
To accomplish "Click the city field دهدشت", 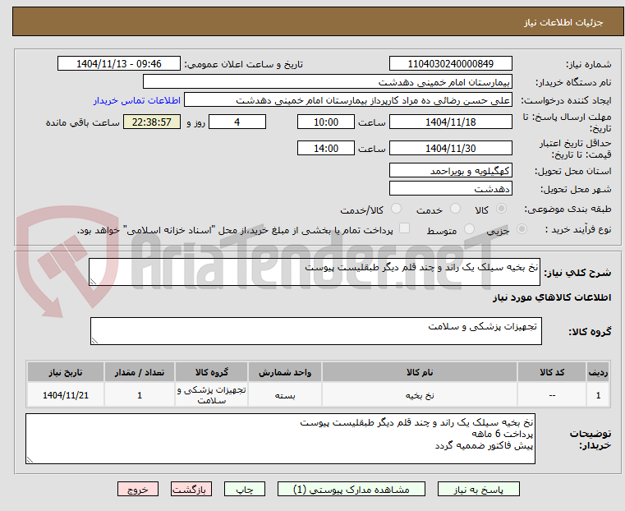I will click(450, 188).
